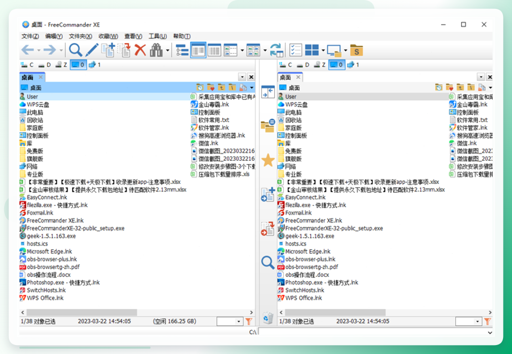Select drive Z in left panel
The height and width of the screenshot is (354, 512).
pos(61,65)
